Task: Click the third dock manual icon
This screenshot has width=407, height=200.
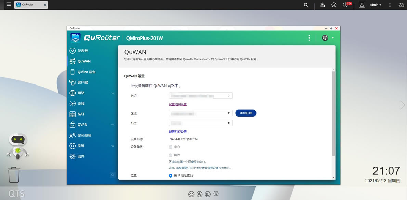Action: 208,194
